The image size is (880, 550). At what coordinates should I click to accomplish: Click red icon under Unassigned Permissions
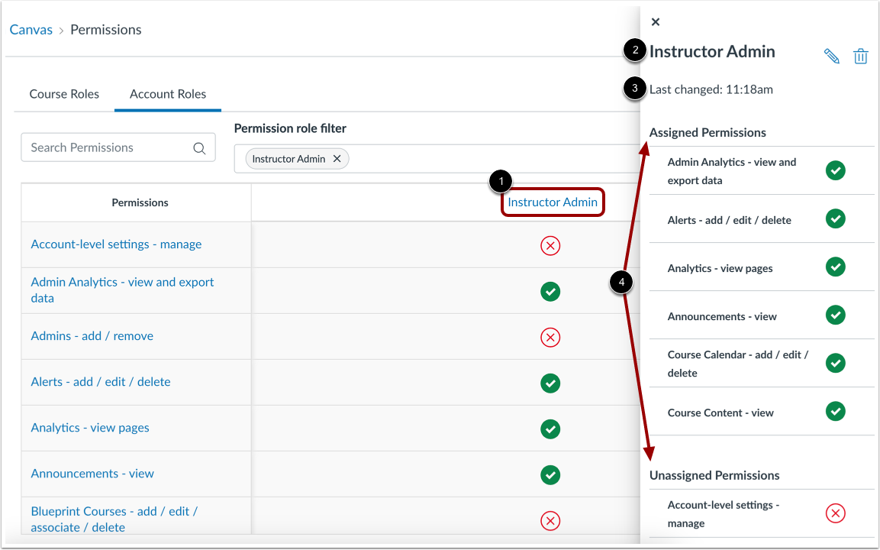[x=835, y=513]
